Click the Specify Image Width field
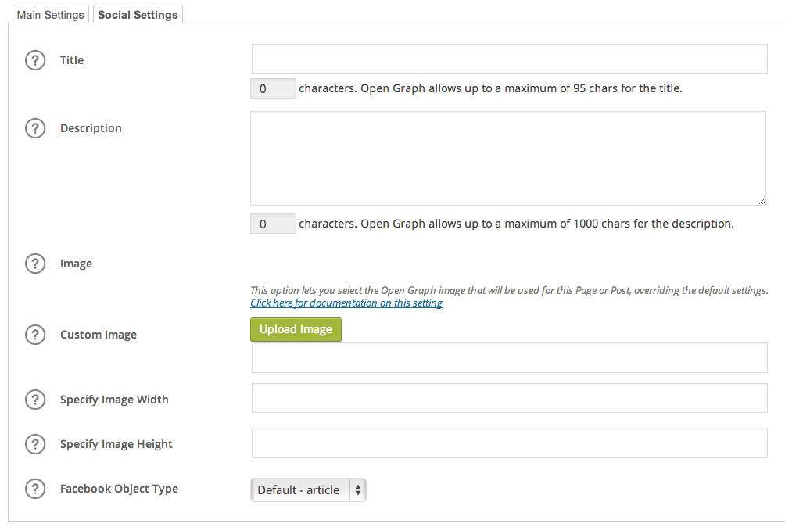The height and width of the screenshot is (527, 785). click(x=508, y=398)
